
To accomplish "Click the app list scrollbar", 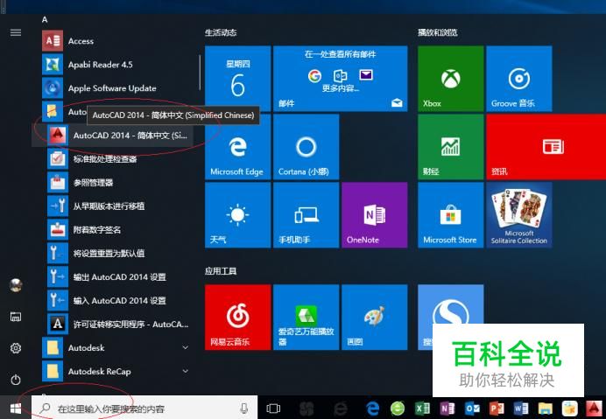I will 200,73.
